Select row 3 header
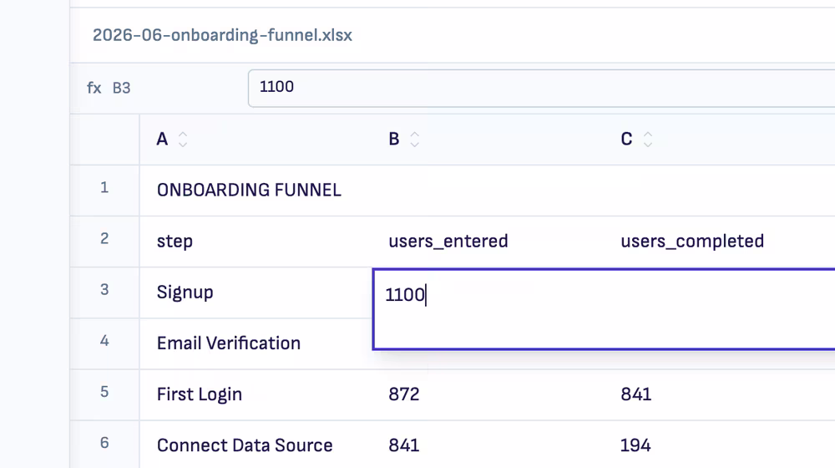This screenshot has height=468, width=835. pos(104,292)
